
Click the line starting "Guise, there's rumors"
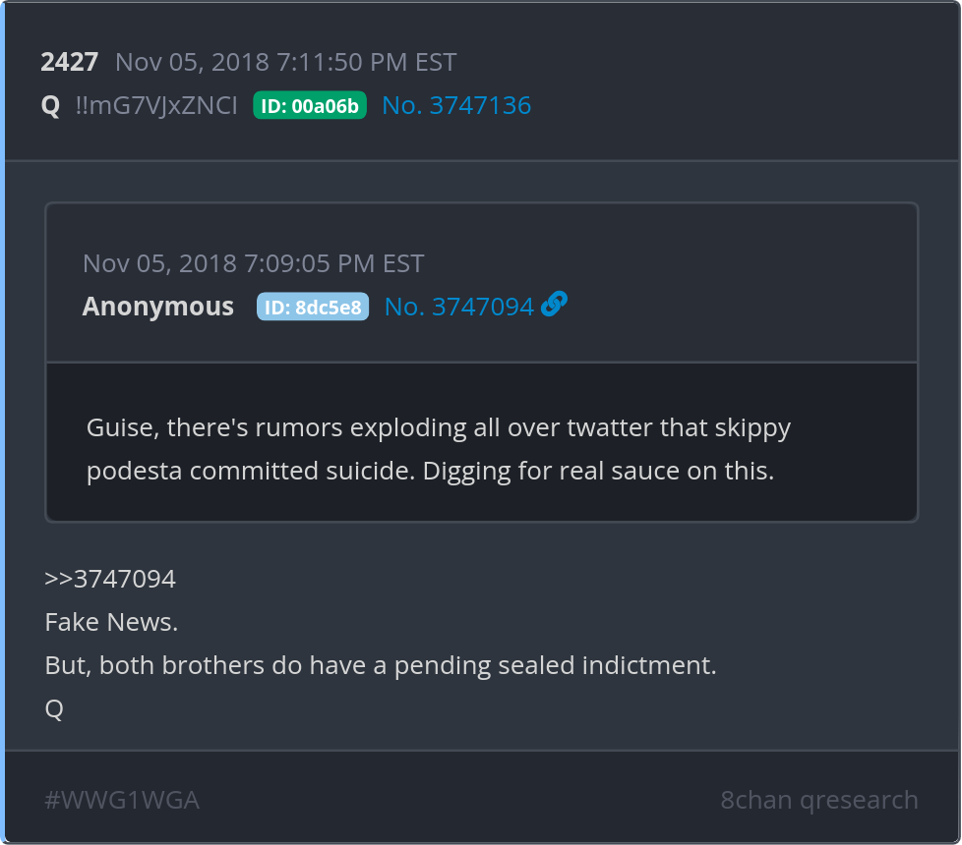coord(439,428)
